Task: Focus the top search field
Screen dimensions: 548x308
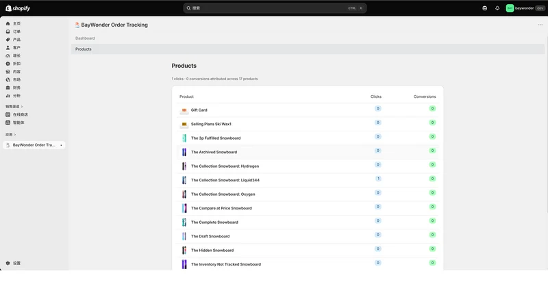Action: (275, 8)
